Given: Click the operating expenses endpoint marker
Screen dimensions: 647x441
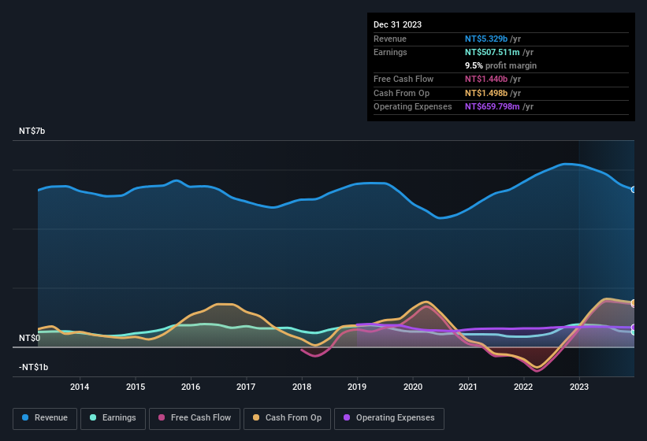Looking at the screenshot, I should click(x=634, y=328).
